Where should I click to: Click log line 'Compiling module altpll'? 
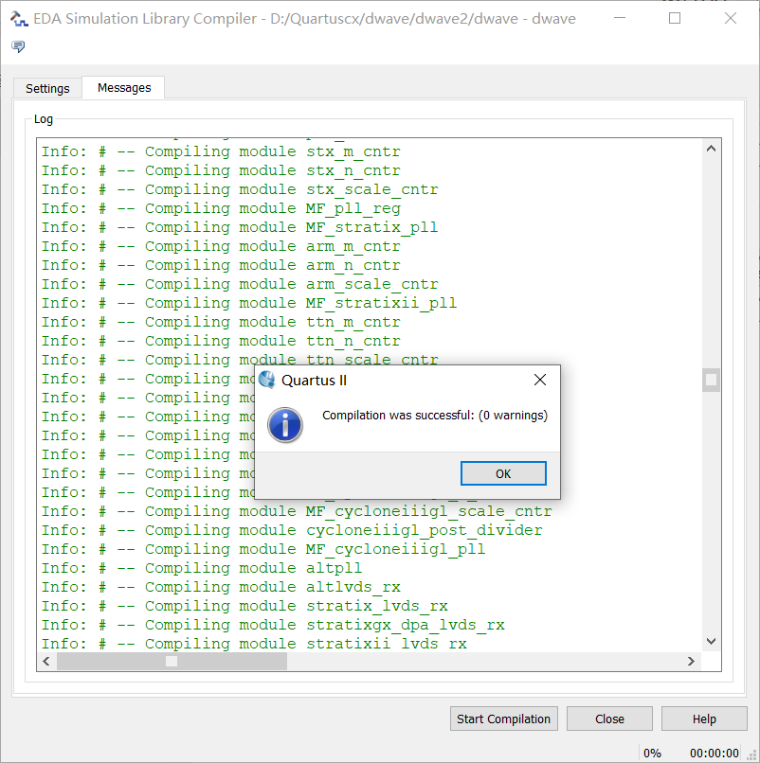202,569
